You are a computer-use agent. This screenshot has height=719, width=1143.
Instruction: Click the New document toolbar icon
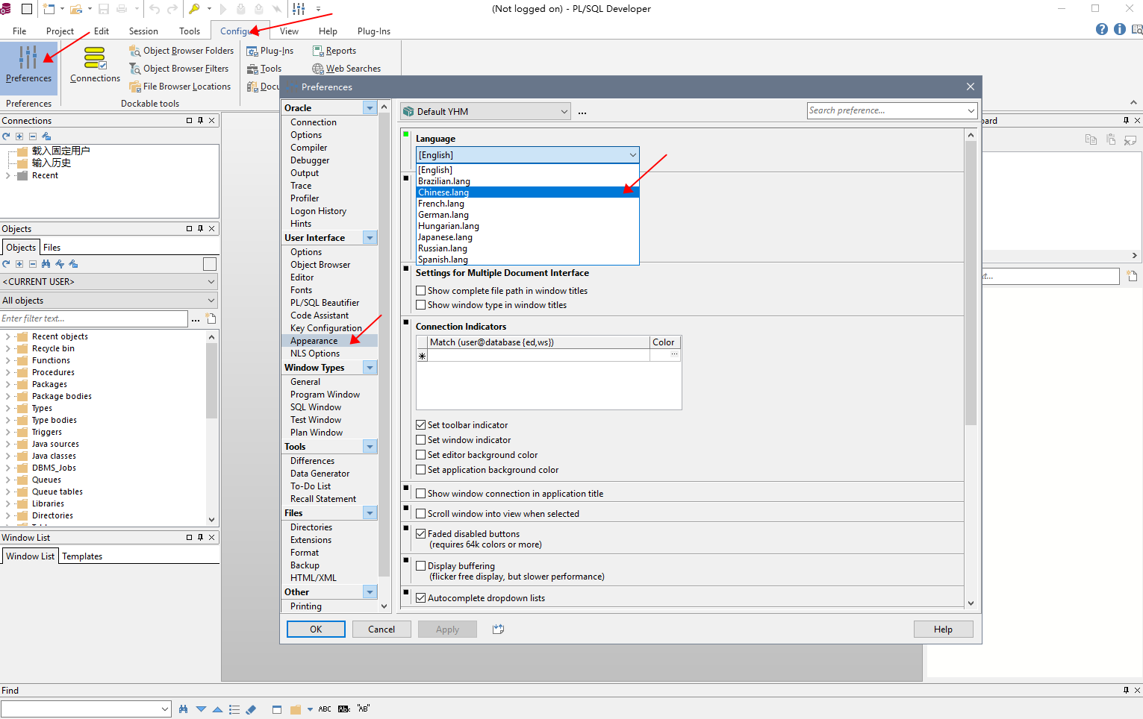point(49,9)
